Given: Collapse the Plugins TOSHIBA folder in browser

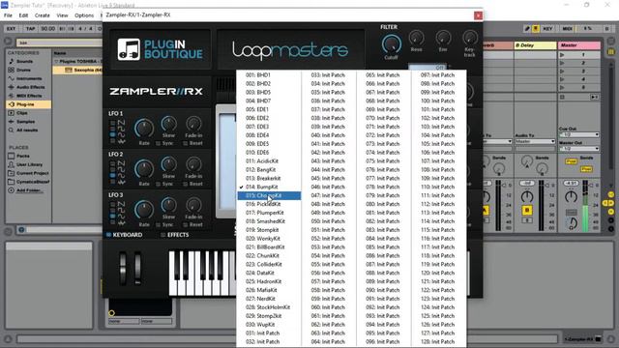Looking at the screenshot, I should 56,62.
